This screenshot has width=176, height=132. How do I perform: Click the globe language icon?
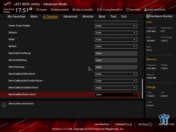click(x=37, y=10)
